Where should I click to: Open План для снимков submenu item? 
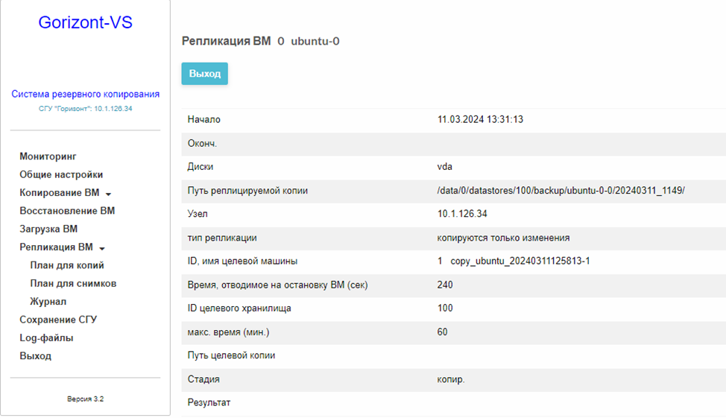pyautogui.click(x=73, y=283)
